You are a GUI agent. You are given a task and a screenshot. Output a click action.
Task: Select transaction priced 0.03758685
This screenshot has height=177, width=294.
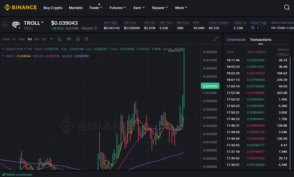pos(257,93)
